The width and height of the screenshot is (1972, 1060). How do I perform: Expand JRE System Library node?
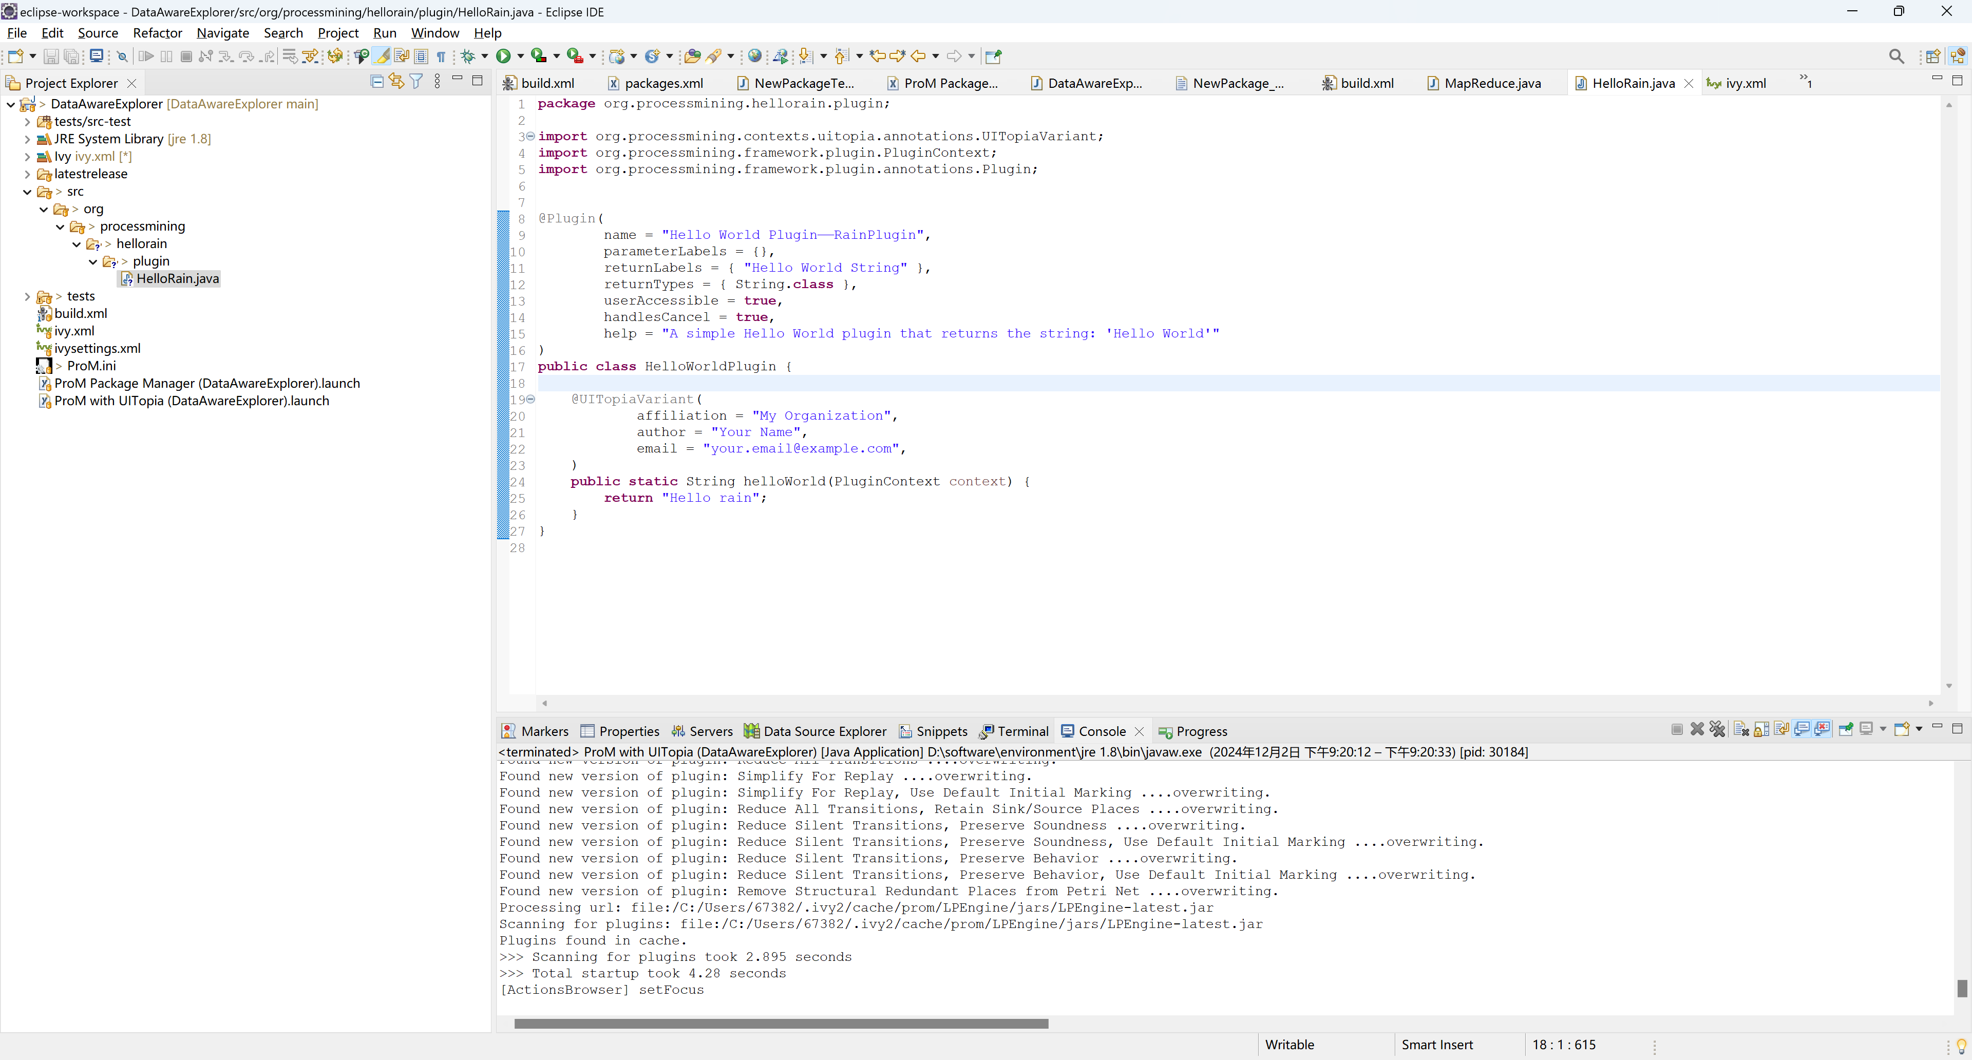point(28,139)
